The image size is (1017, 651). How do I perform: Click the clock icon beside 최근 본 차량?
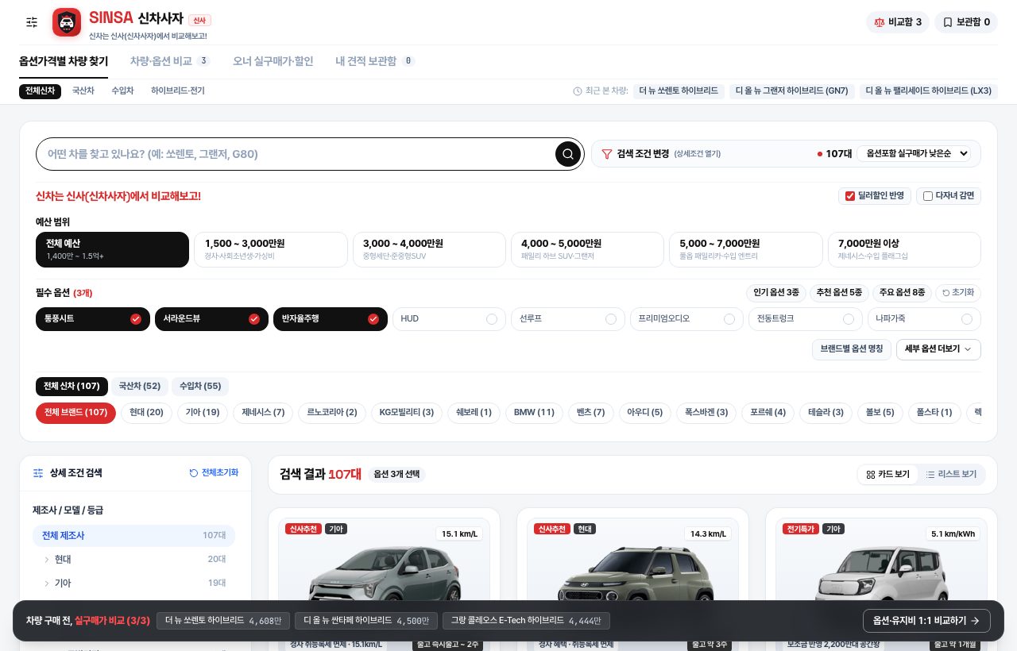tap(578, 91)
